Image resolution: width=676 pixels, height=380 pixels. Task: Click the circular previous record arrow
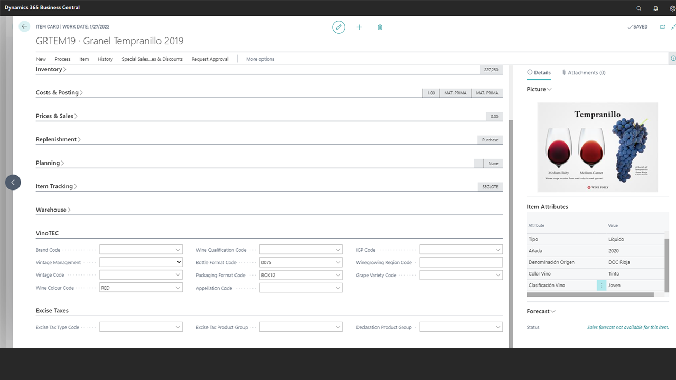tap(13, 182)
